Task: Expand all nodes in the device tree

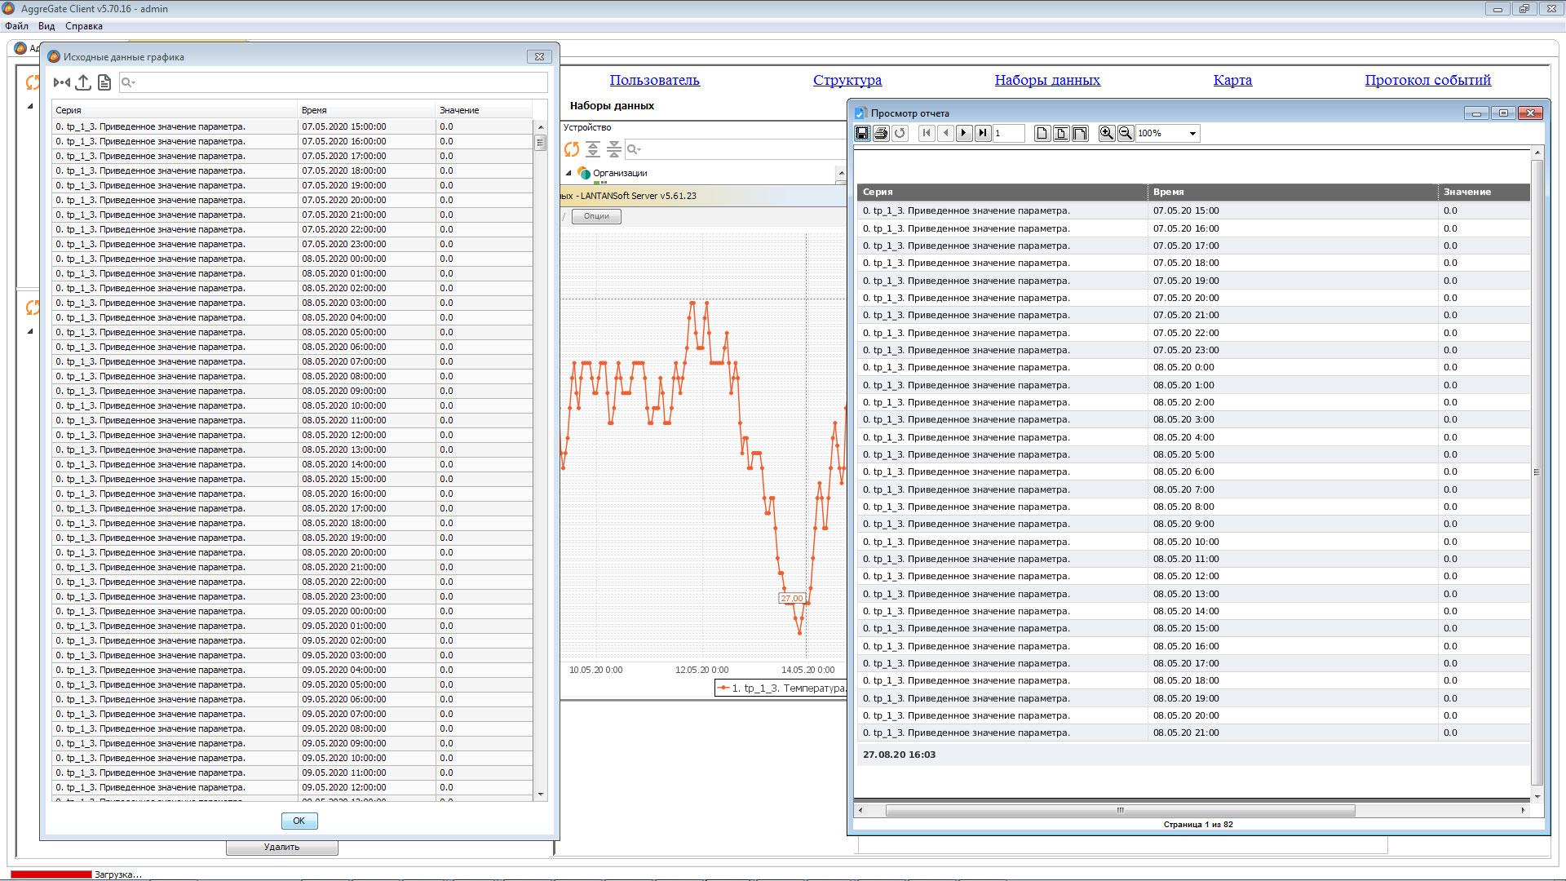Action: pyautogui.click(x=593, y=149)
